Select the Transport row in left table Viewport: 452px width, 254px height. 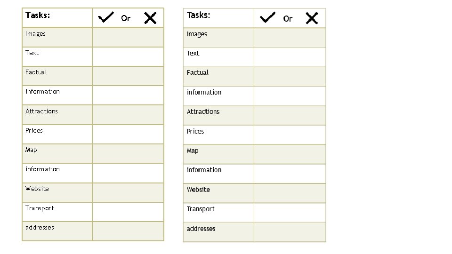pos(93,212)
